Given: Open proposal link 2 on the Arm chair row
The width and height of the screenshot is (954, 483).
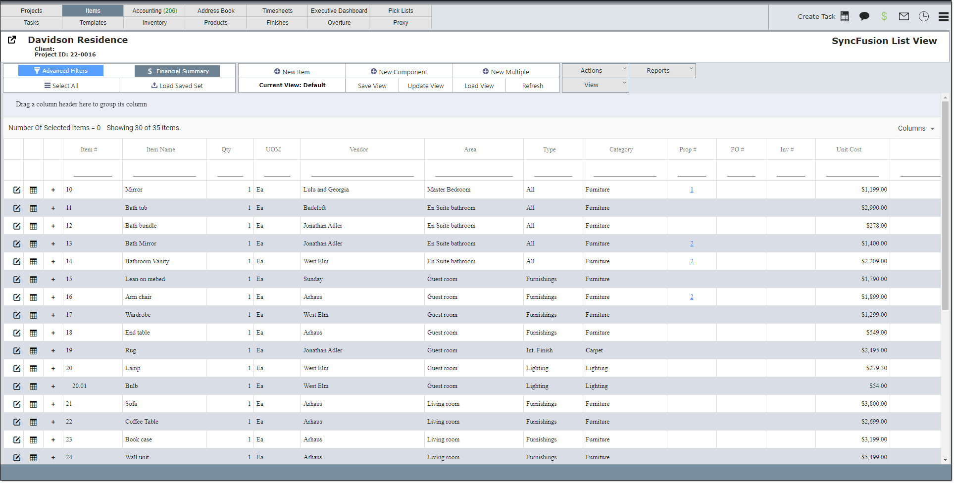Looking at the screenshot, I should pos(692,297).
